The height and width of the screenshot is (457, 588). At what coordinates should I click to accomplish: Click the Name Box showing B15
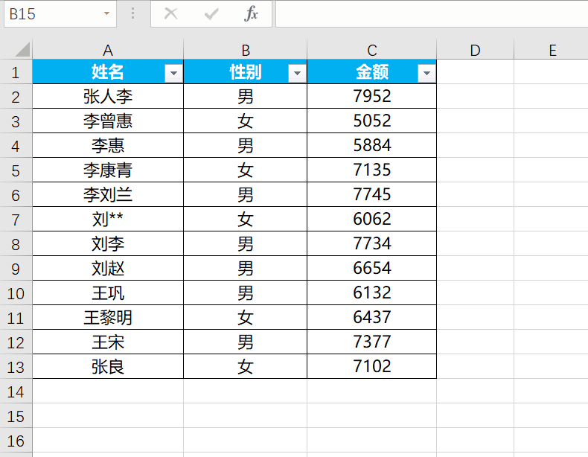coord(60,14)
